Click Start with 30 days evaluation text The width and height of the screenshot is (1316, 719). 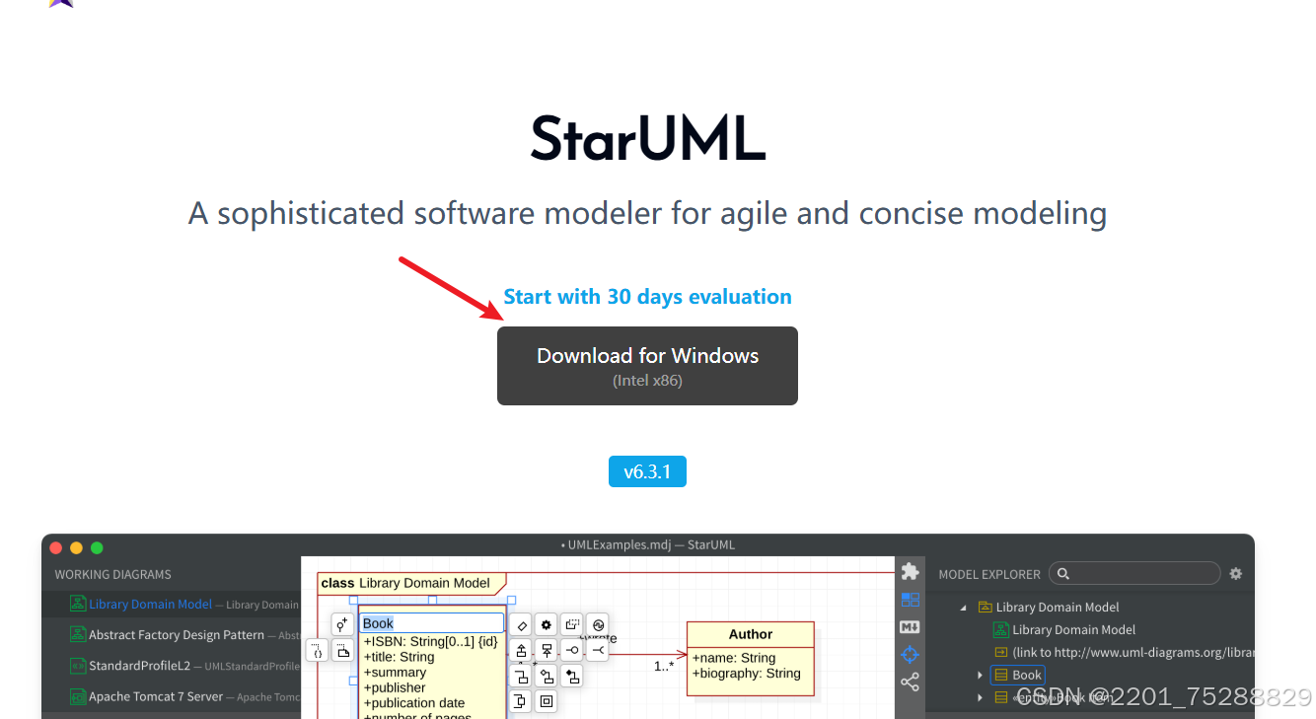point(647,297)
